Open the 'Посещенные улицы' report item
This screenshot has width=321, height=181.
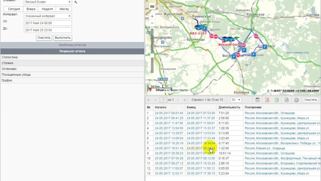[72, 75]
